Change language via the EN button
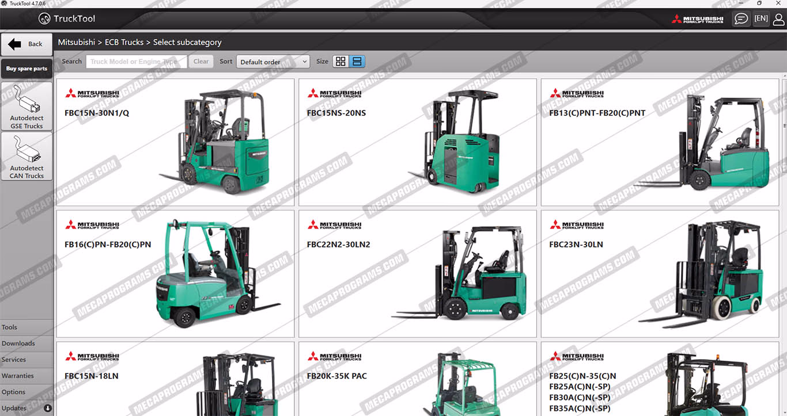 (x=760, y=18)
